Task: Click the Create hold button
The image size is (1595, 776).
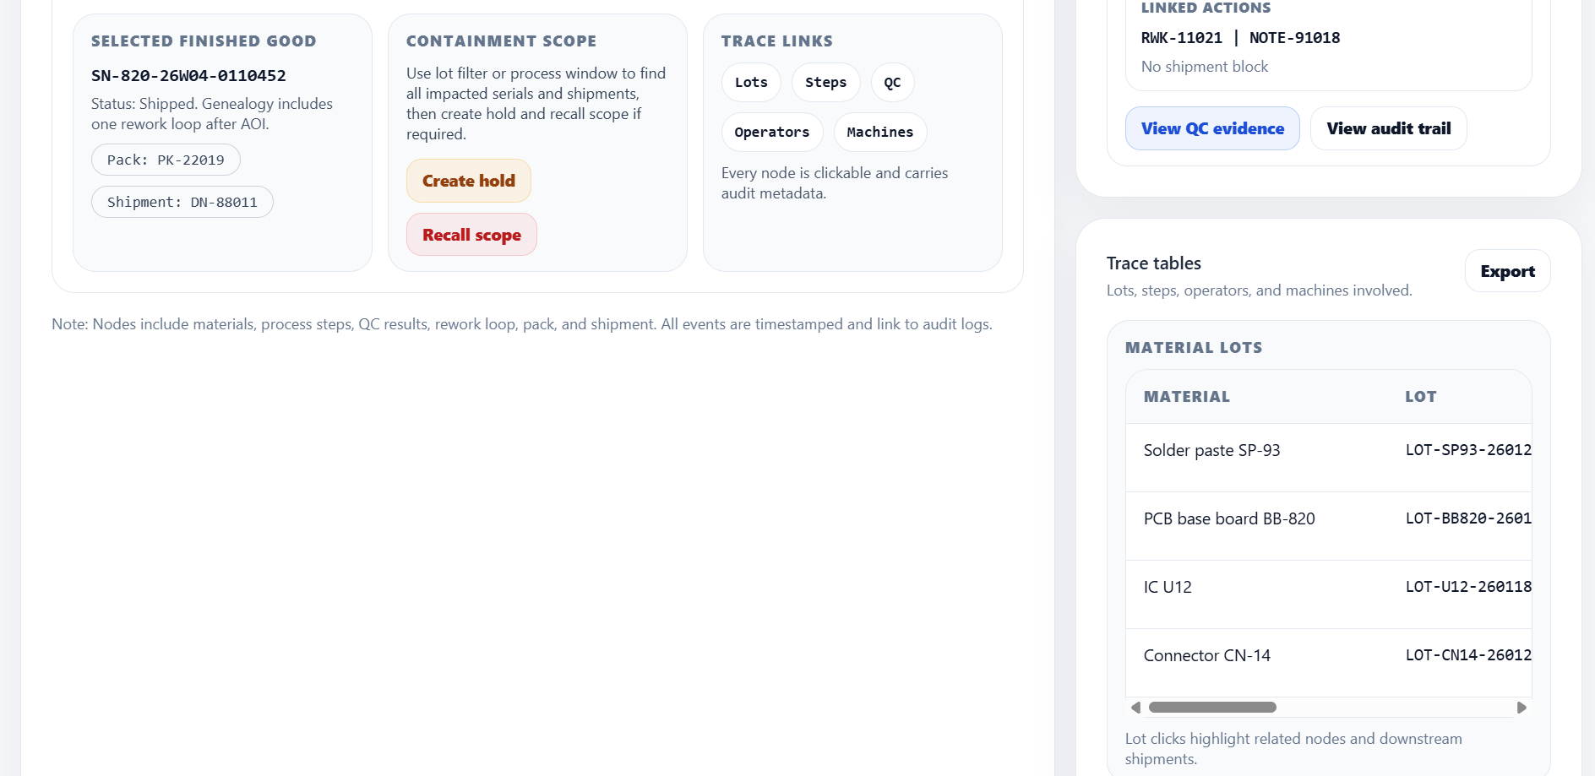Action: click(469, 181)
